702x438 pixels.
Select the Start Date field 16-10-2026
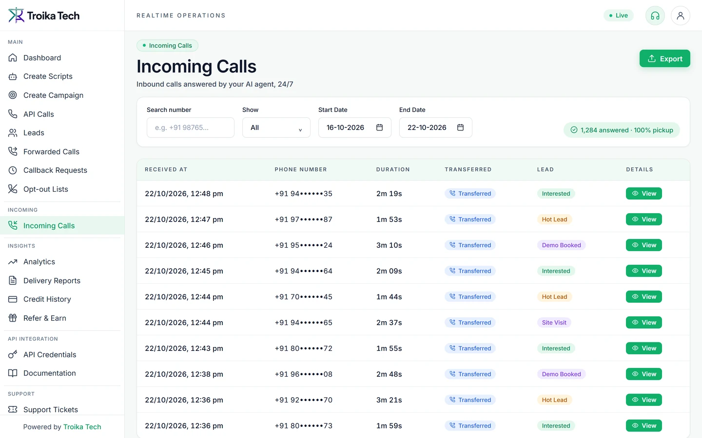(355, 128)
